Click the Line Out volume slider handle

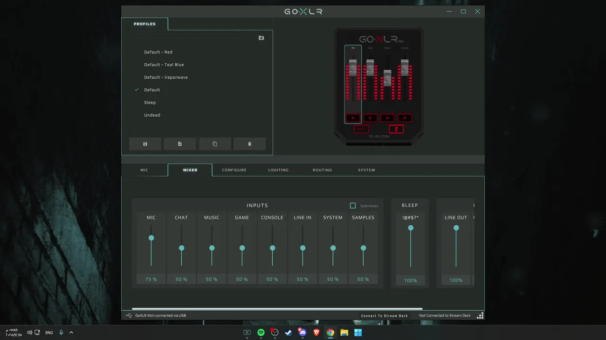click(x=456, y=228)
